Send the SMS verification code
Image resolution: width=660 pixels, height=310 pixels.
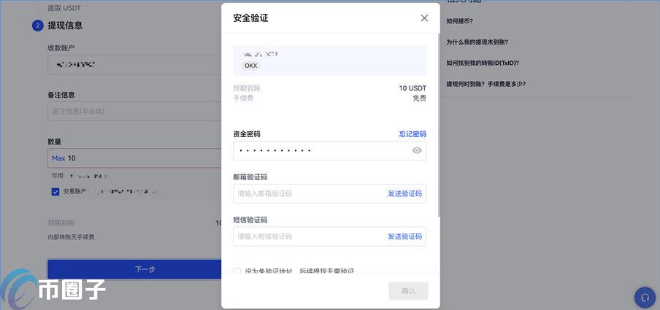tap(404, 236)
